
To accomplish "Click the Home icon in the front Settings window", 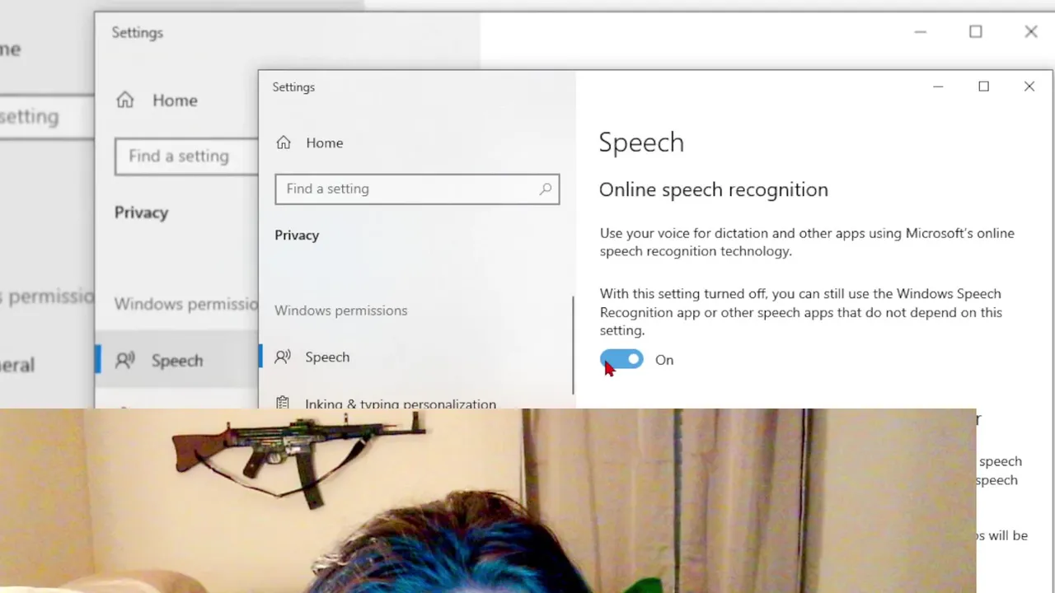I will pos(284,142).
